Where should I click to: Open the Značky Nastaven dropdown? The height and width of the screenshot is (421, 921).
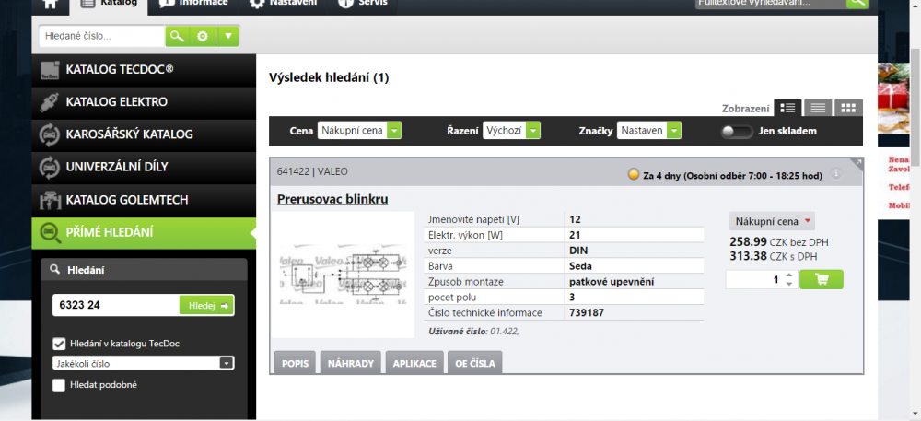[x=649, y=131]
